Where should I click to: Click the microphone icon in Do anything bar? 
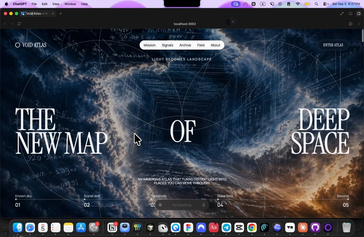tap(204, 205)
